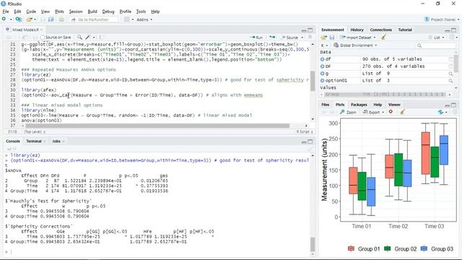Maximize the Console pane
Screen dimensions: 462x260
(x=310, y=142)
